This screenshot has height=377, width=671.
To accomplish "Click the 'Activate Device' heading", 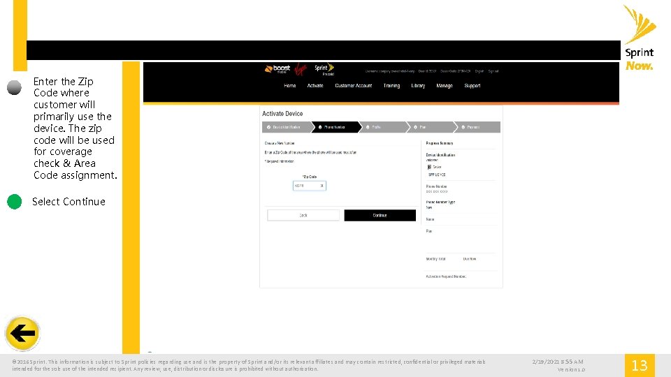I will click(282, 114).
